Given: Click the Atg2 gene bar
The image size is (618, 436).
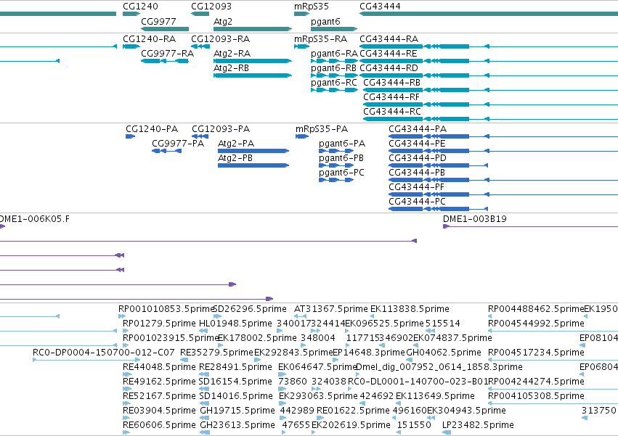Looking at the screenshot, I should pyautogui.click(x=253, y=29).
